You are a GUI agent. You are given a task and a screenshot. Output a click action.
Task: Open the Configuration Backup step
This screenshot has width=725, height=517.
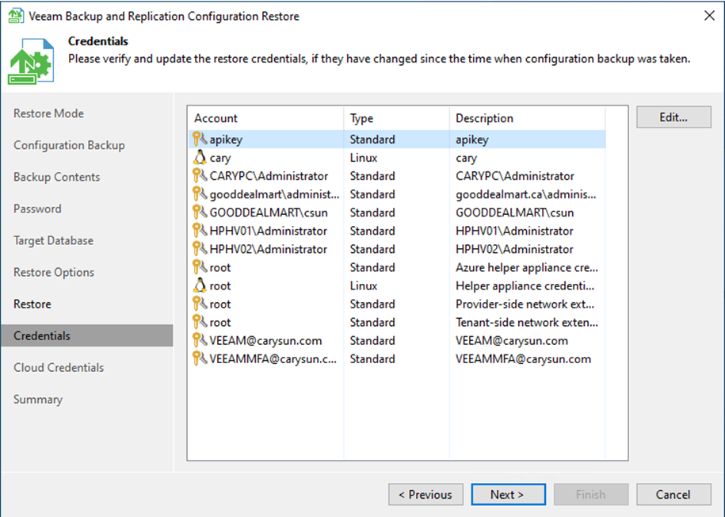pos(70,145)
